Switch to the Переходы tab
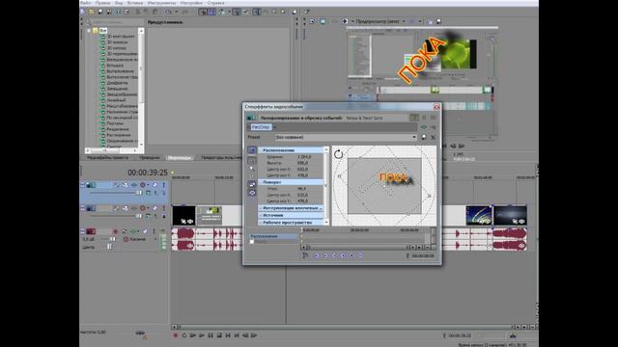 pyautogui.click(x=180, y=158)
